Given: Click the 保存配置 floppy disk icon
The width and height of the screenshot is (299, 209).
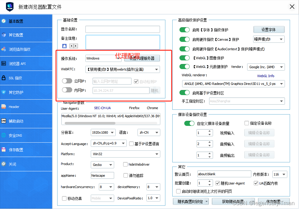Looking at the screenshot, I should [4, 149].
